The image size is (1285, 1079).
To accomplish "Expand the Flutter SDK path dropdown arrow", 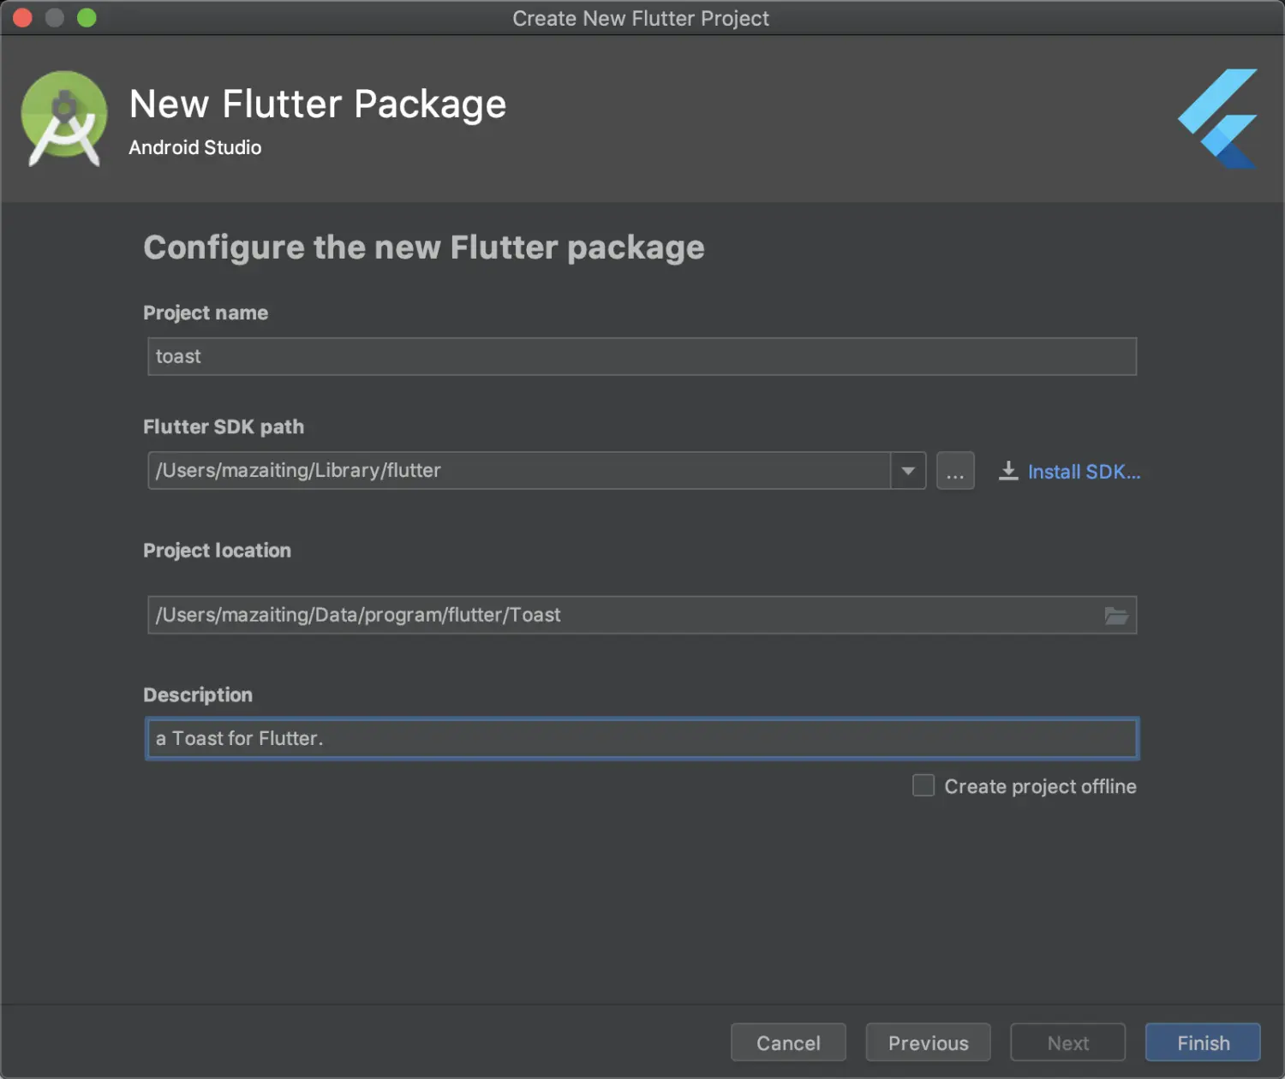I will pos(908,471).
